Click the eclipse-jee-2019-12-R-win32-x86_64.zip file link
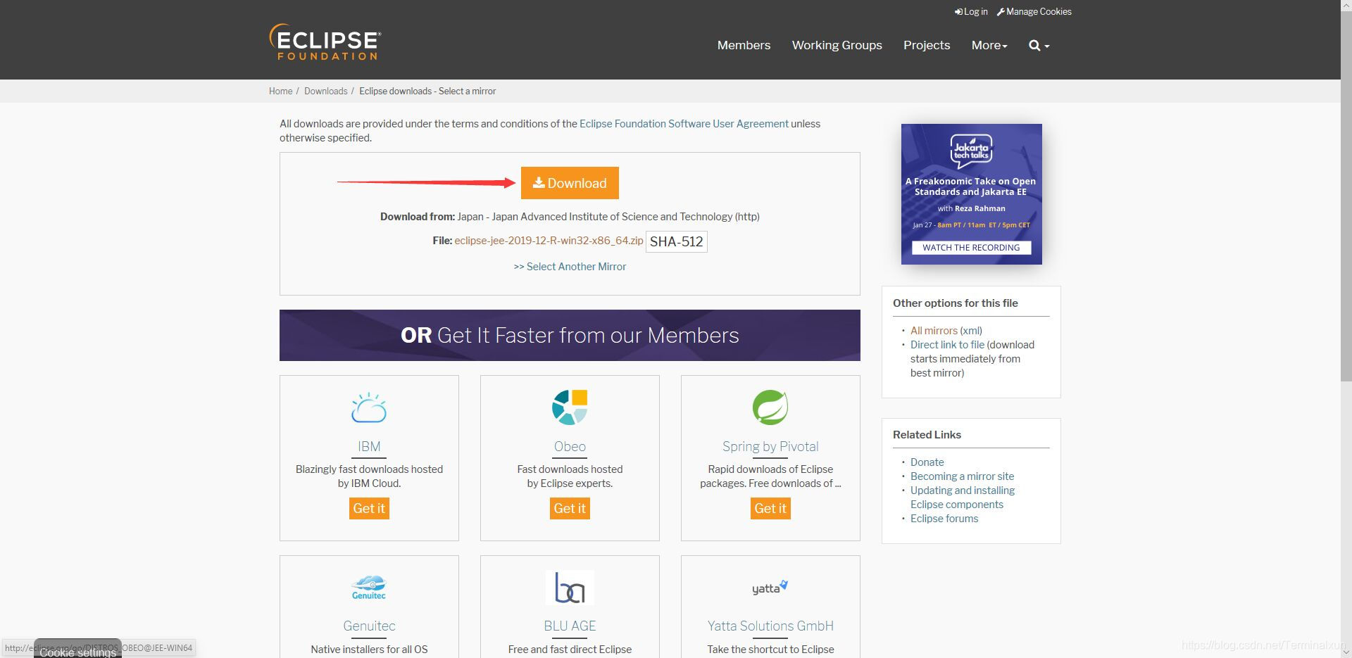The height and width of the screenshot is (658, 1352). pyautogui.click(x=549, y=241)
